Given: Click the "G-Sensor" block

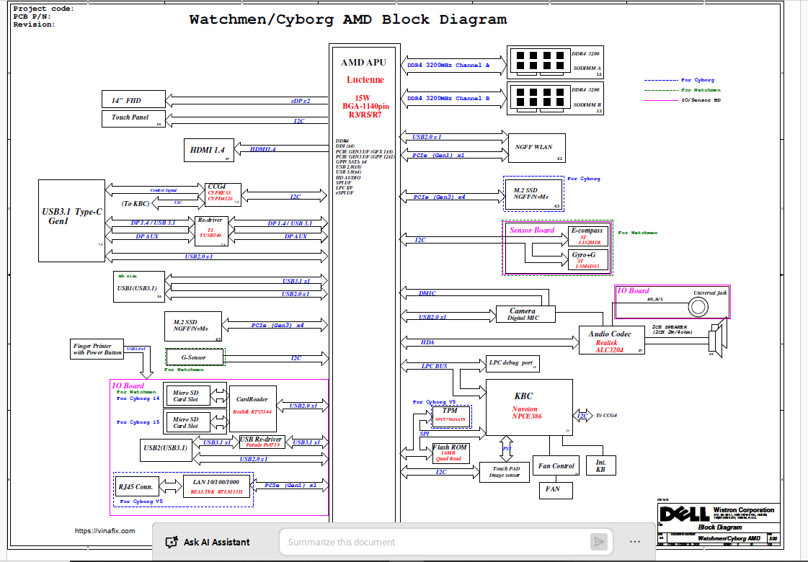Looking at the screenshot, I should pyautogui.click(x=195, y=357).
